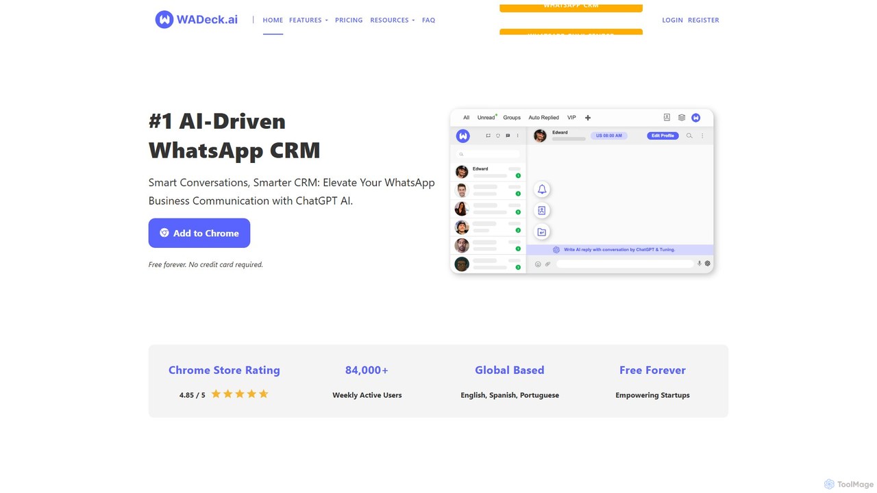Image resolution: width=877 pixels, height=493 pixels.
Task: Select the All tab in the mockup
Action: coord(467,118)
